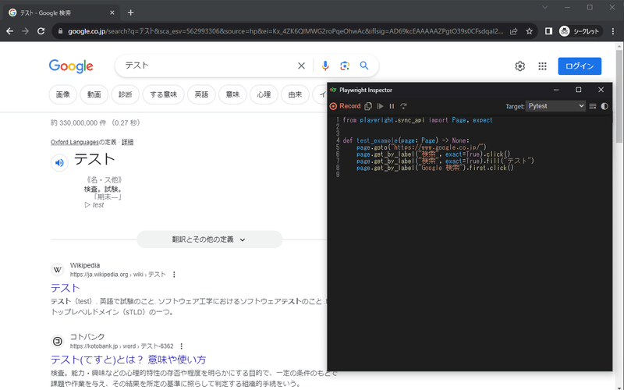Reload the Google results page
Image resolution: width=624 pixels, height=390 pixels.
[41, 31]
